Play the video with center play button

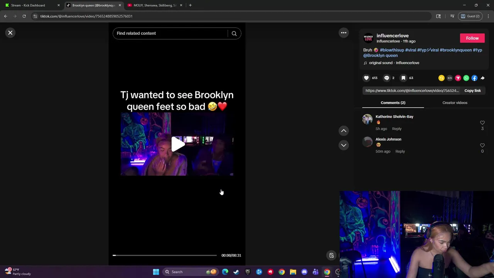178,144
